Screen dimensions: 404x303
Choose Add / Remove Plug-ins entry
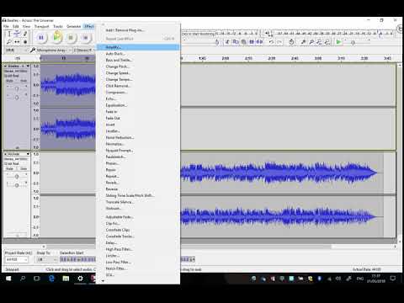138,30
